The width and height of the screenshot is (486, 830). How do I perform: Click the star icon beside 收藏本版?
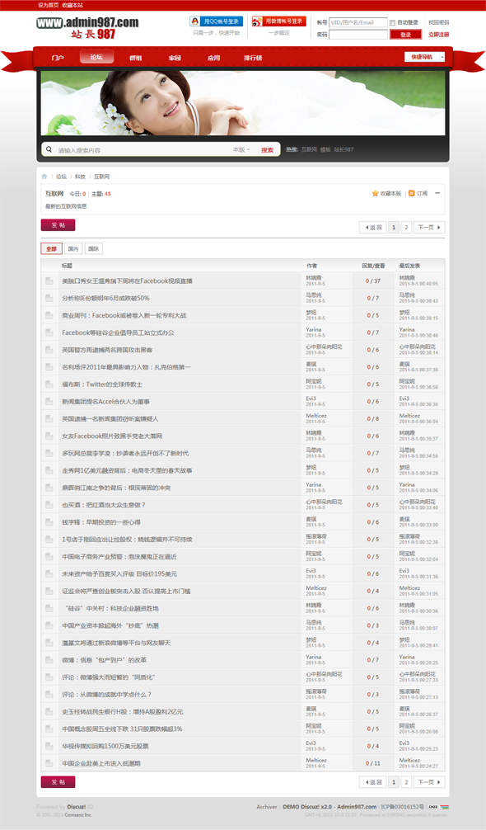coord(375,193)
